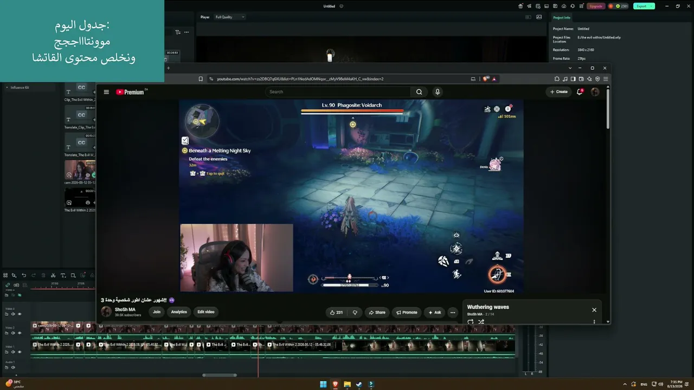This screenshot has height=390, width=694.
Task: Open channel Analytics button
Action: pyautogui.click(x=179, y=312)
